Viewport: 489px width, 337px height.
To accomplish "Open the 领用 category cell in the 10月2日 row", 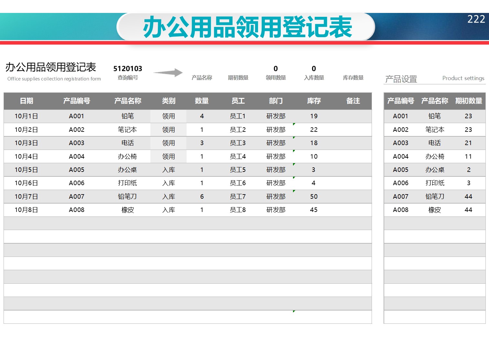I will pos(168,130).
